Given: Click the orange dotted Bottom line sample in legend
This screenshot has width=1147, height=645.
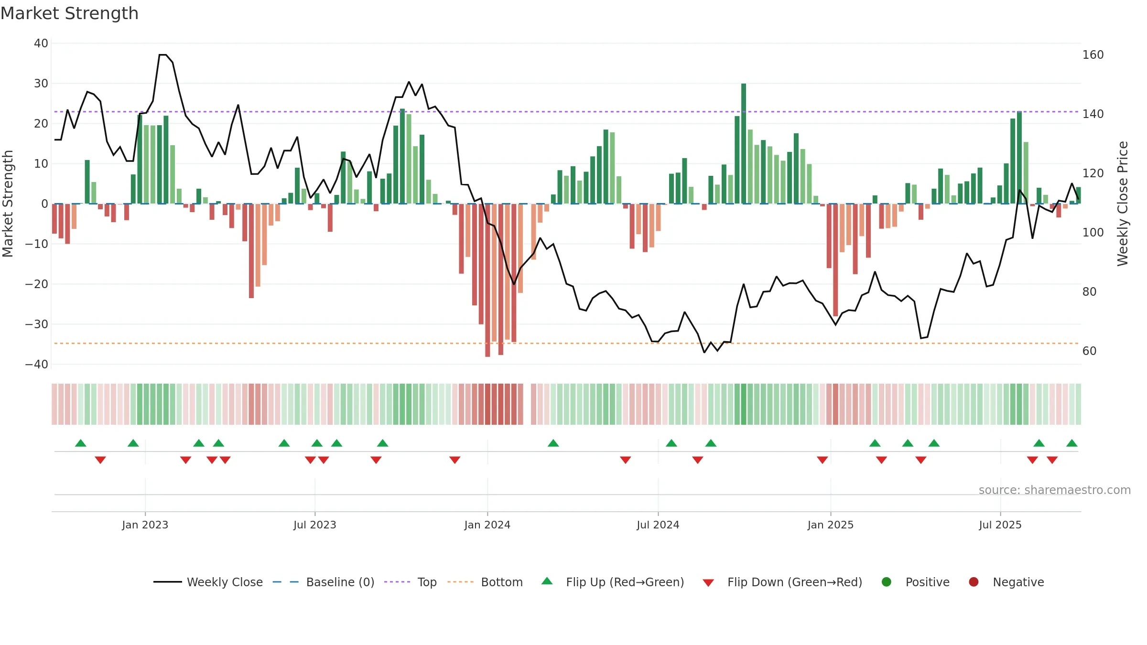Looking at the screenshot, I should point(460,582).
